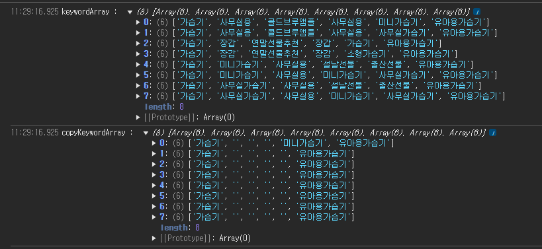Viewport: 542px width, 249px height.
Task: Expand index 4 of copyKeywordArray
Action: (154, 185)
